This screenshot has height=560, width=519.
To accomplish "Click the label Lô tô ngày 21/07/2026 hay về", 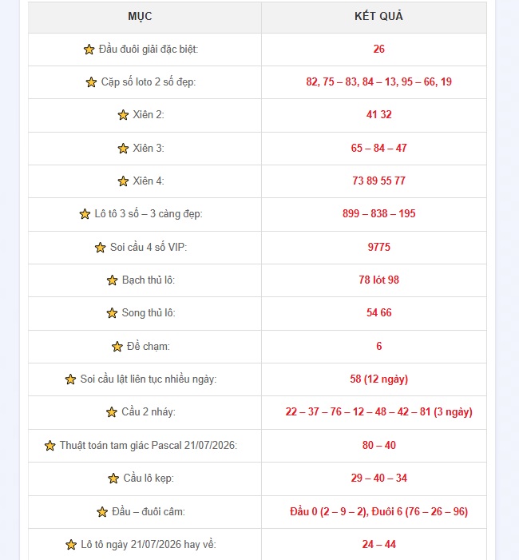I will 149,544.
